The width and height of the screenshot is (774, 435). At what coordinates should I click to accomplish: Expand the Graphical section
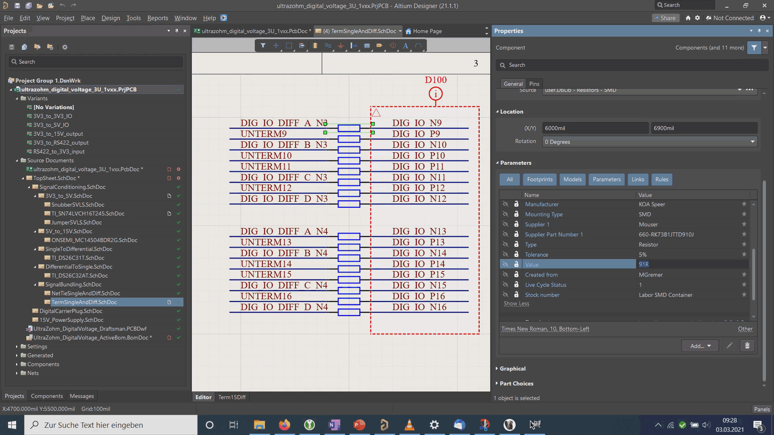(x=512, y=369)
